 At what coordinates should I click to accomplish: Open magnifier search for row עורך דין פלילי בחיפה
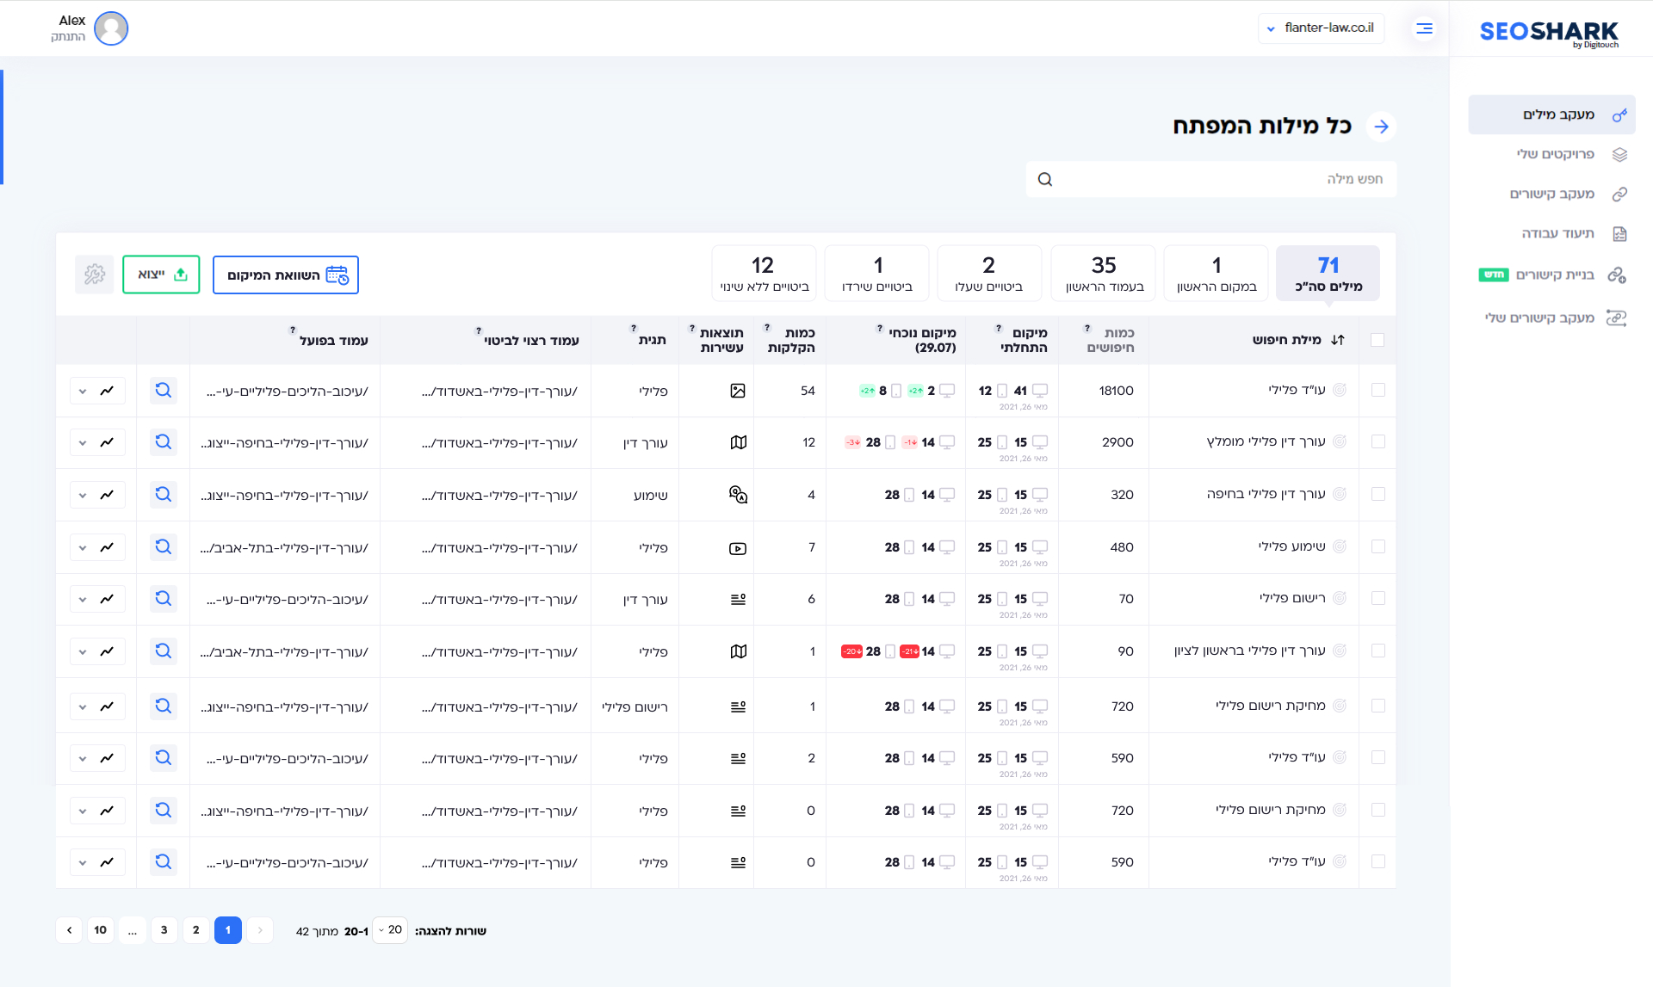(163, 495)
